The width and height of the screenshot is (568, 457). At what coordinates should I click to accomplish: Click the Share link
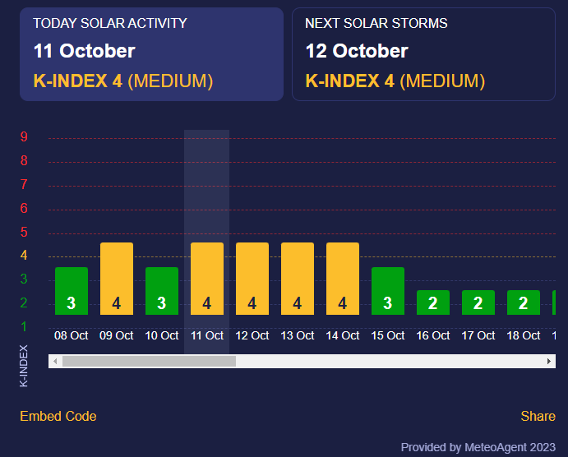coord(538,416)
